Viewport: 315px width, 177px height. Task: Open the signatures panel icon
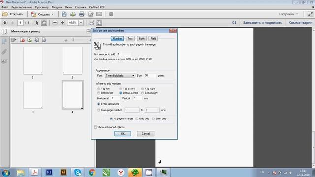(4, 61)
